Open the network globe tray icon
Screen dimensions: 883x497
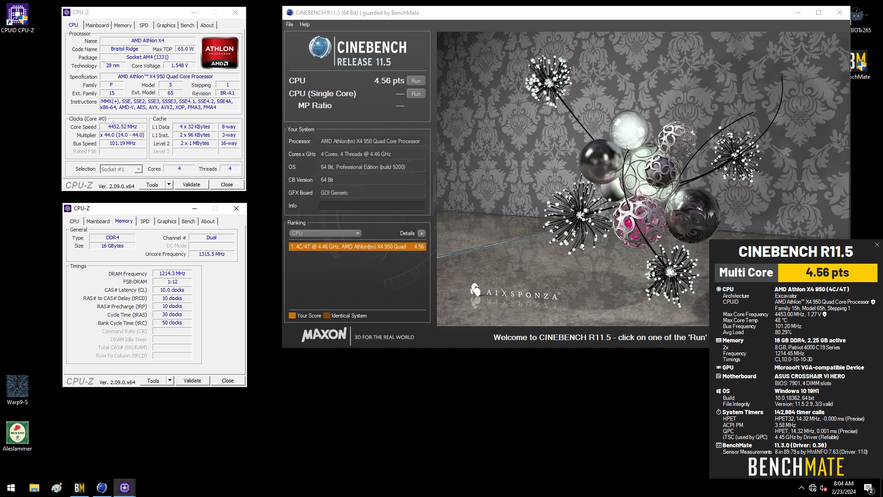click(813, 488)
